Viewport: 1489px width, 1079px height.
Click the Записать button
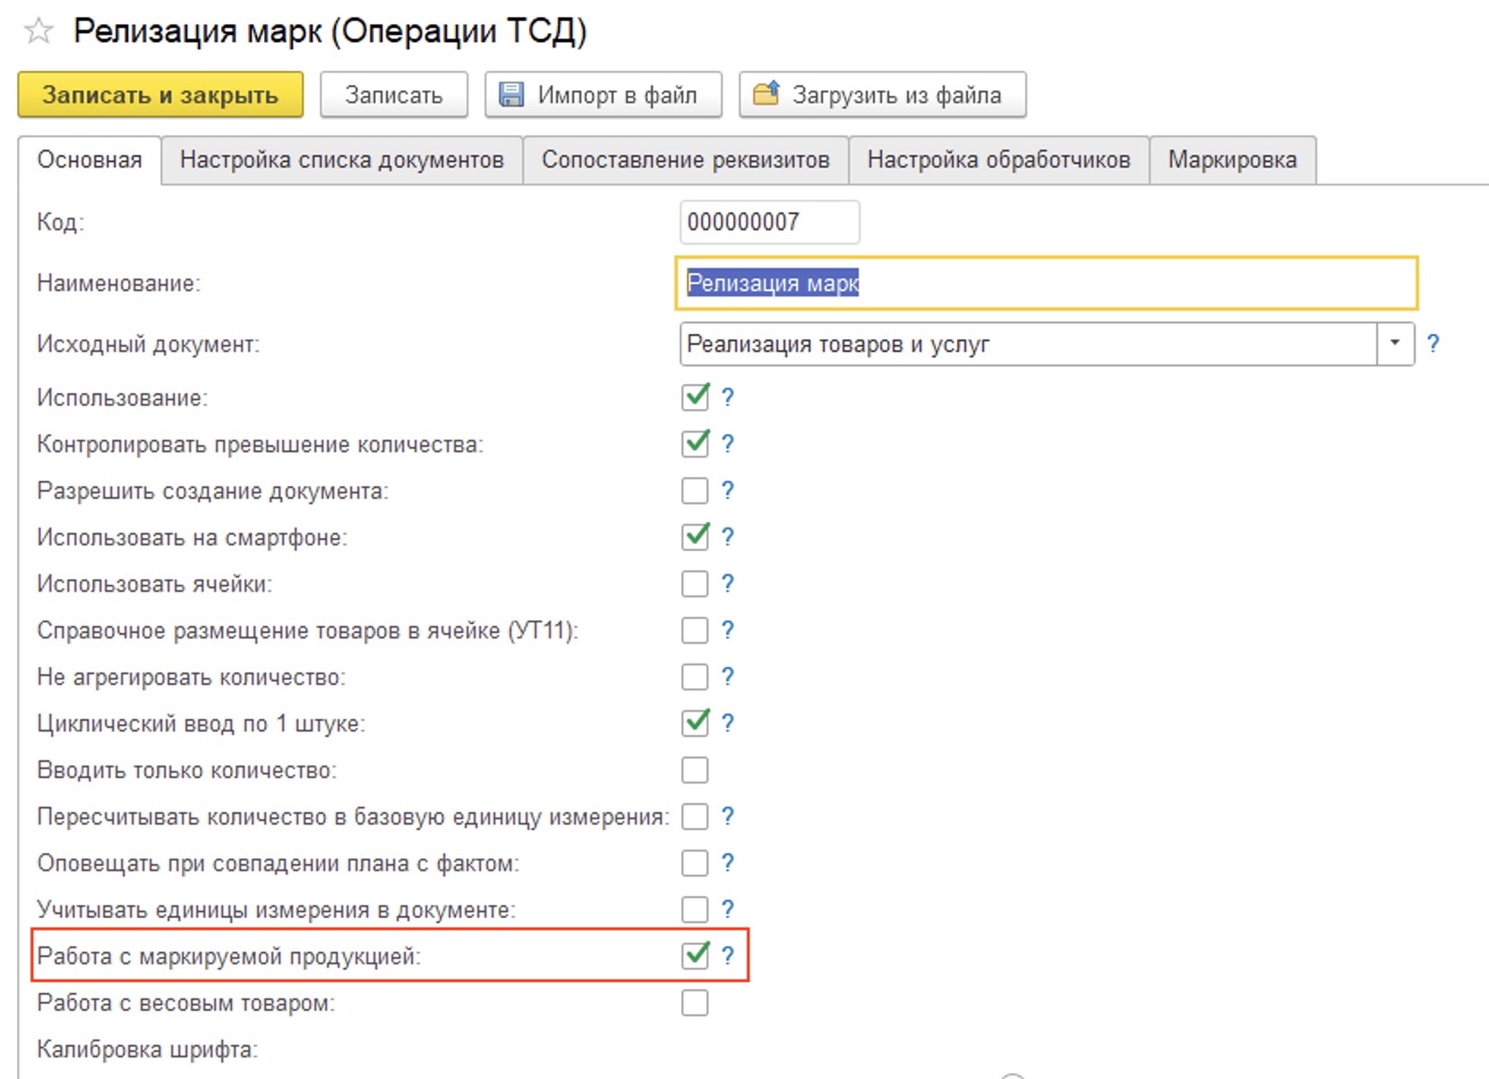394,95
